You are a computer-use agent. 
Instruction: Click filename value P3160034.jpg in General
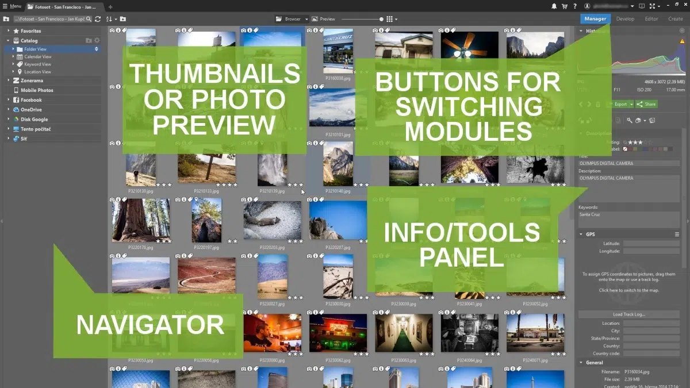click(x=637, y=372)
